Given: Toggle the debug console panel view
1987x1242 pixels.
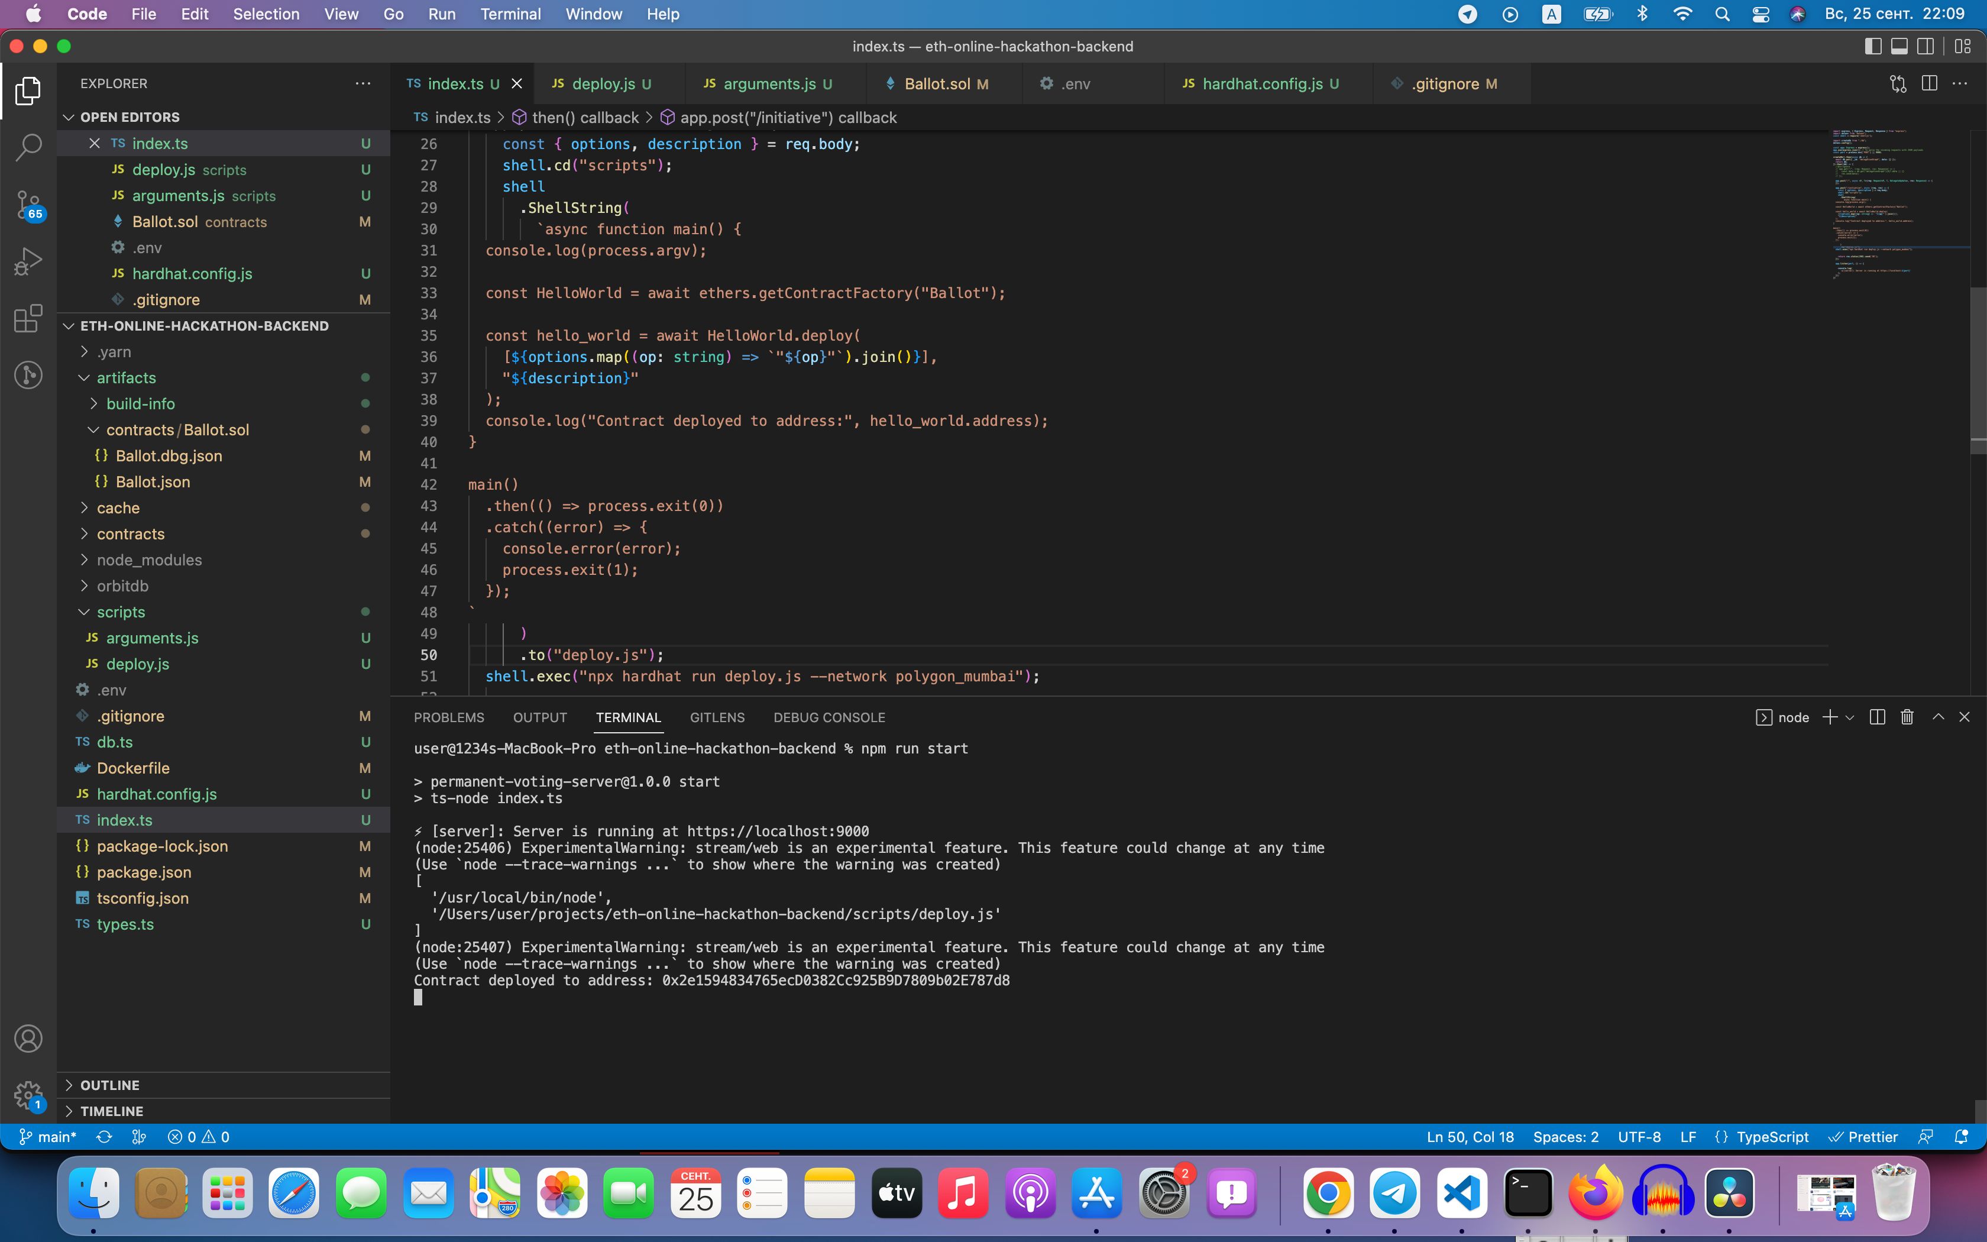Looking at the screenshot, I should click(x=830, y=717).
